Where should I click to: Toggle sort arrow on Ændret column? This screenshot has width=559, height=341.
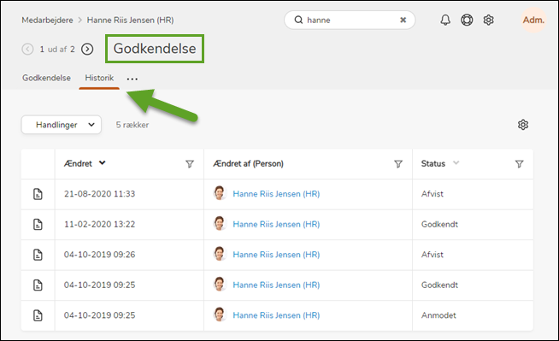click(103, 163)
